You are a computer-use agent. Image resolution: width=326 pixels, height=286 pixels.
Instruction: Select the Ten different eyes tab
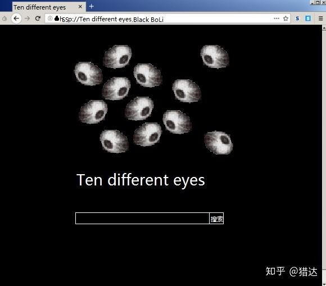(49, 7)
